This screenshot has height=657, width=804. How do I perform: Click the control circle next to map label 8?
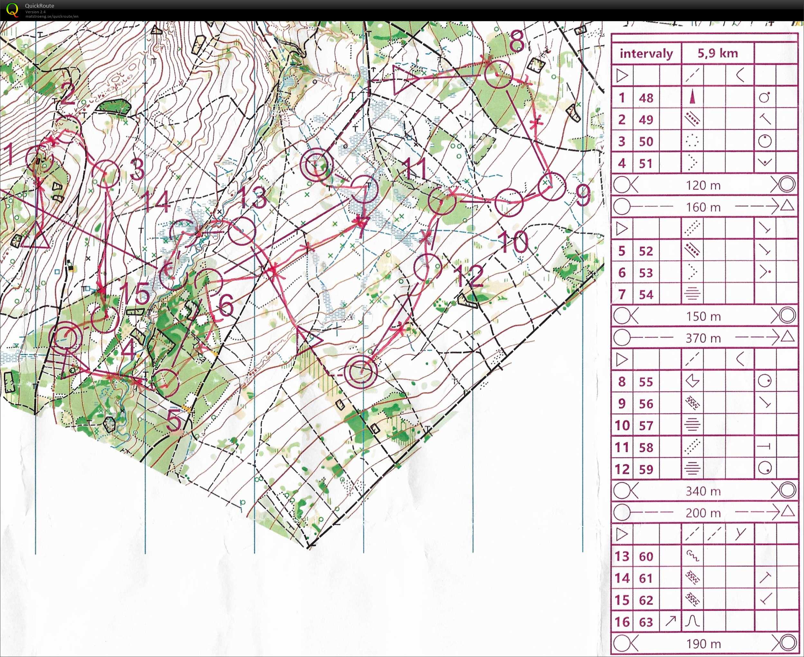click(x=499, y=75)
